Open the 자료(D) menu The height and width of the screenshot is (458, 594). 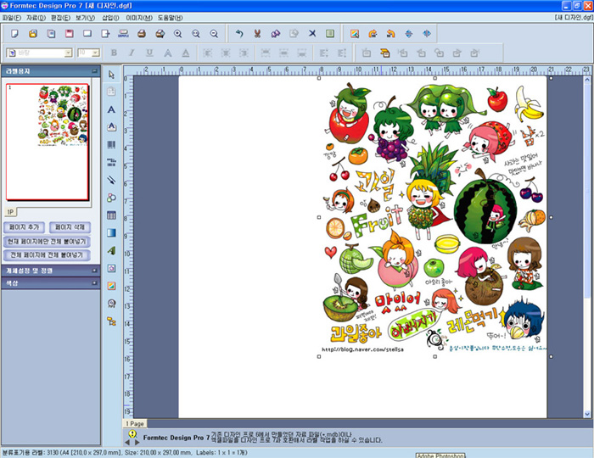36,18
